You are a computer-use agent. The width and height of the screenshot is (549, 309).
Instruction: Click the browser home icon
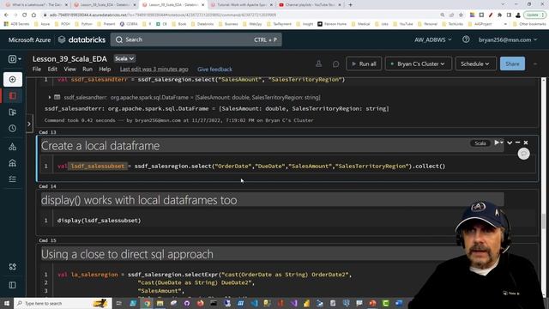tap(33, 15)
